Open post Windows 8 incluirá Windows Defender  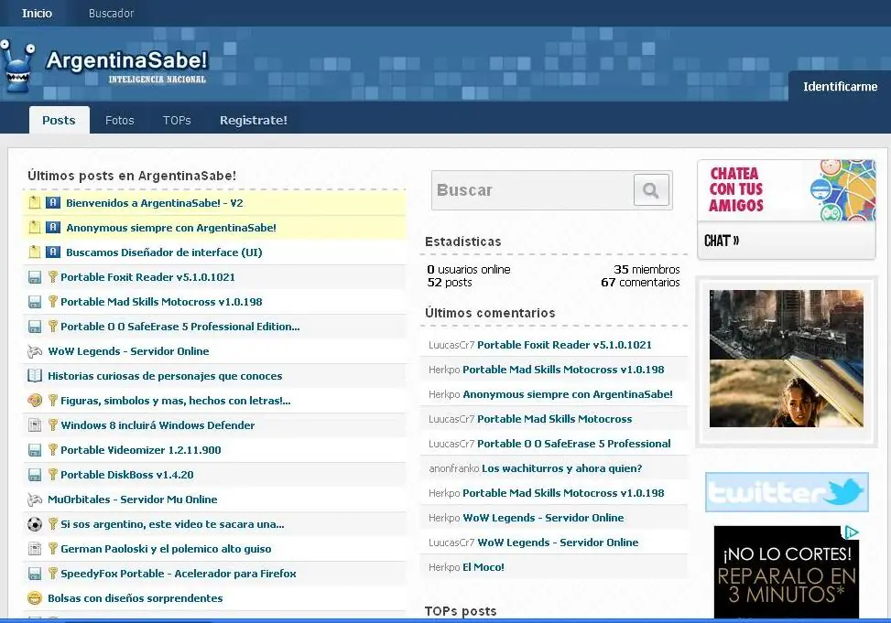coord(158,425)
